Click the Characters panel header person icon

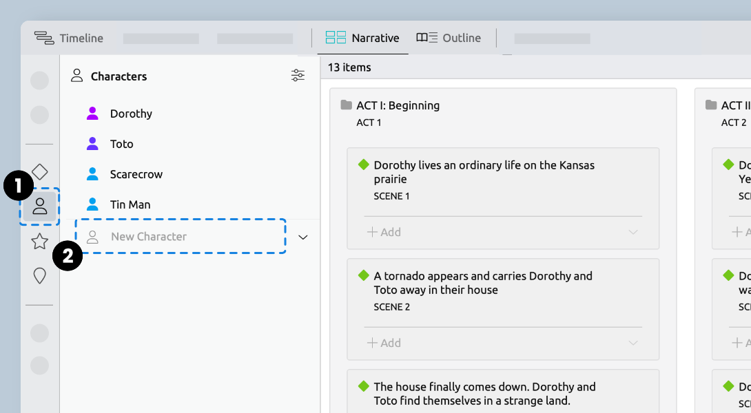76,75
